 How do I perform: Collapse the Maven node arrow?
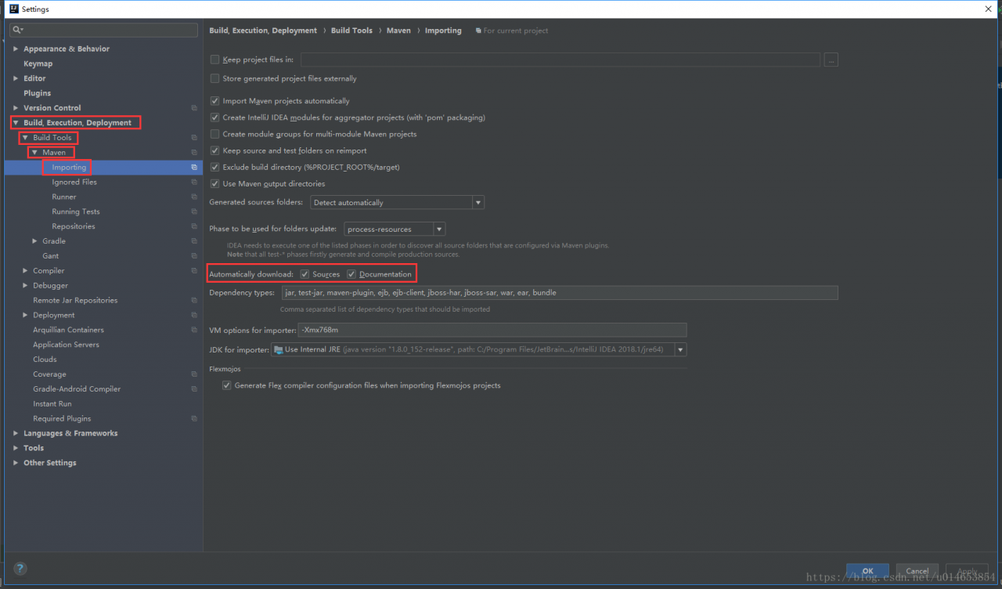point(34,153)
